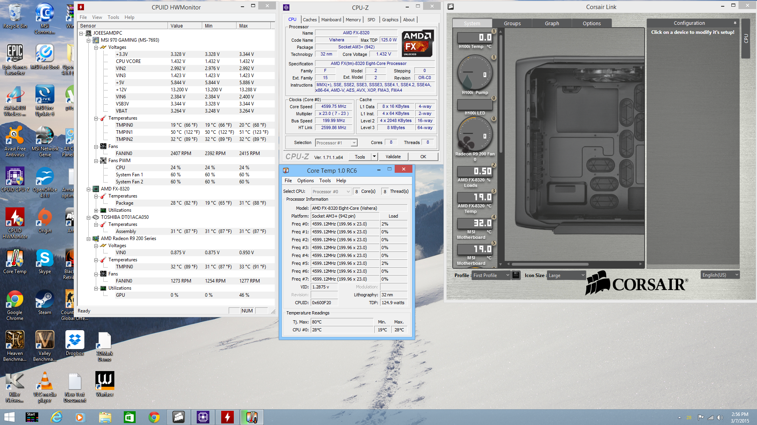Switch to Caches tab in CPU-Z
This screenshot has width=757, height=425.
[310, 20]
